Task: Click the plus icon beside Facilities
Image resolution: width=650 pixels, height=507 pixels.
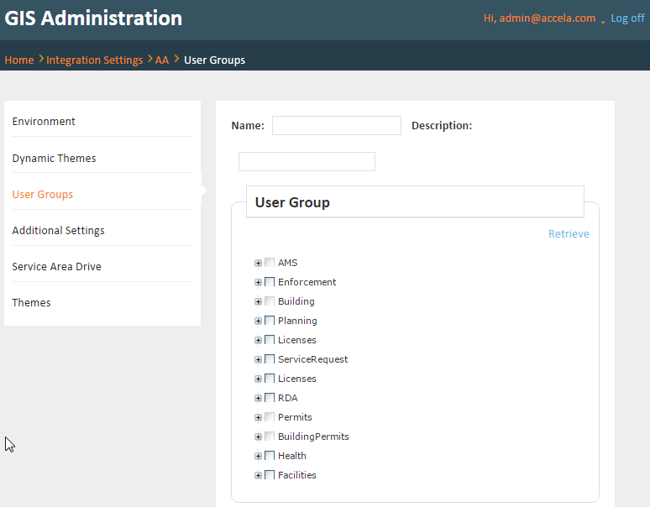Action: point(259,475)
